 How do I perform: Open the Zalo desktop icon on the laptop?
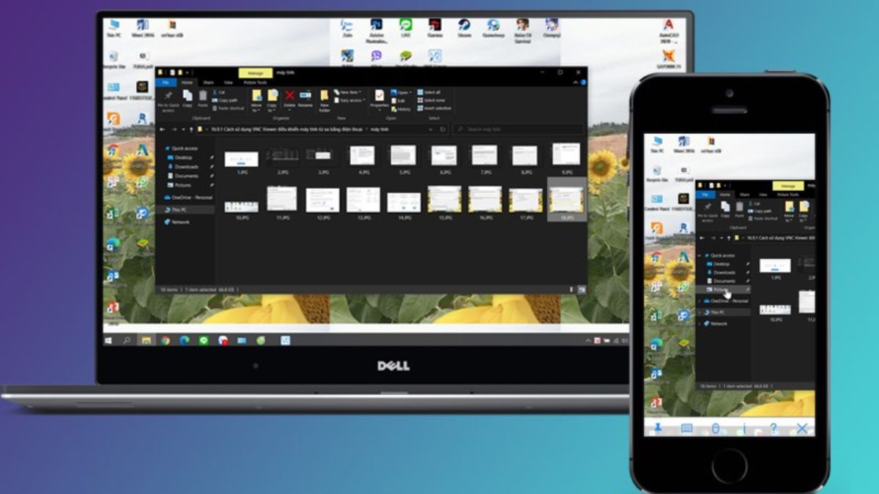[x=347, y=28]
